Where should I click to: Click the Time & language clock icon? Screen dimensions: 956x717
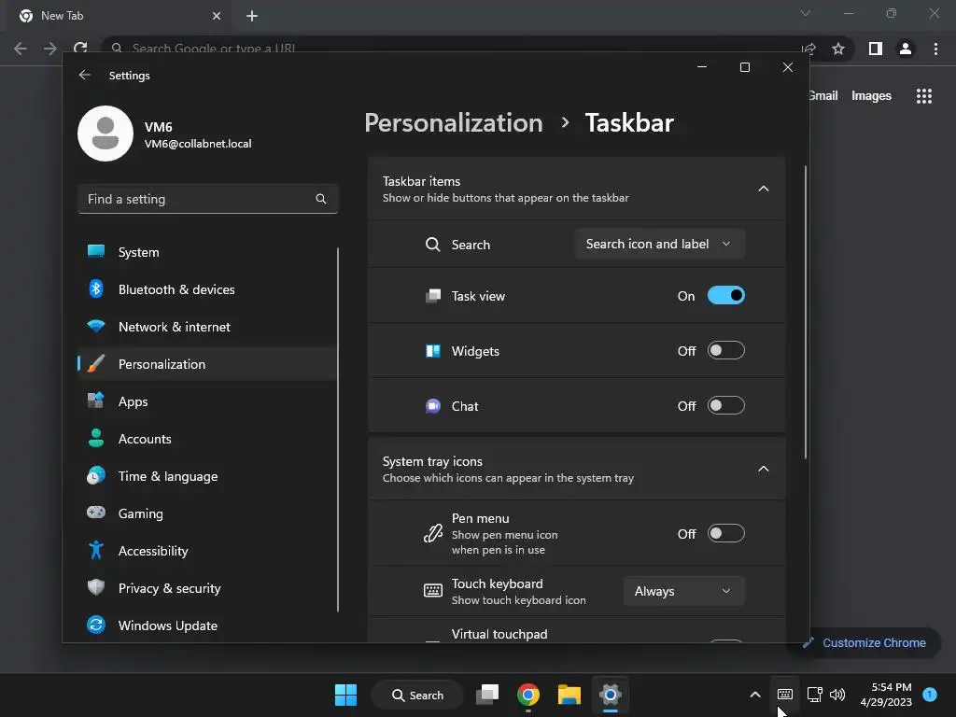click(96, 475)
